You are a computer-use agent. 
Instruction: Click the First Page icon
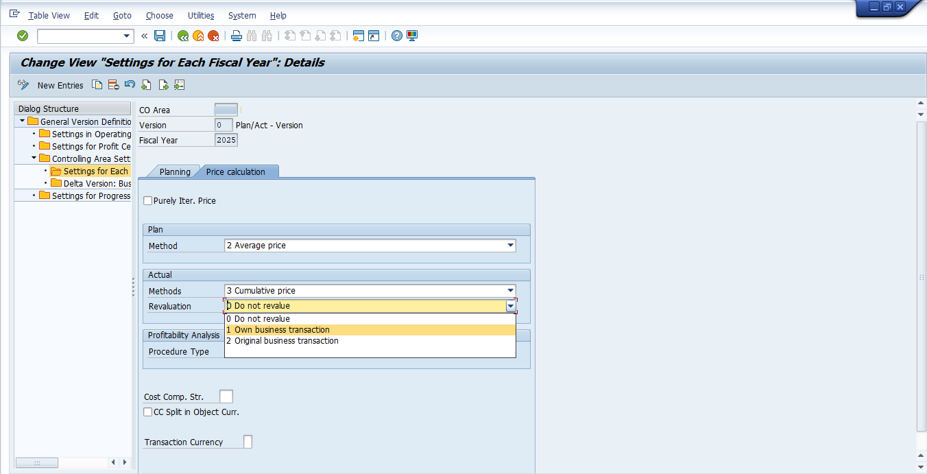[x=289, y=36]
